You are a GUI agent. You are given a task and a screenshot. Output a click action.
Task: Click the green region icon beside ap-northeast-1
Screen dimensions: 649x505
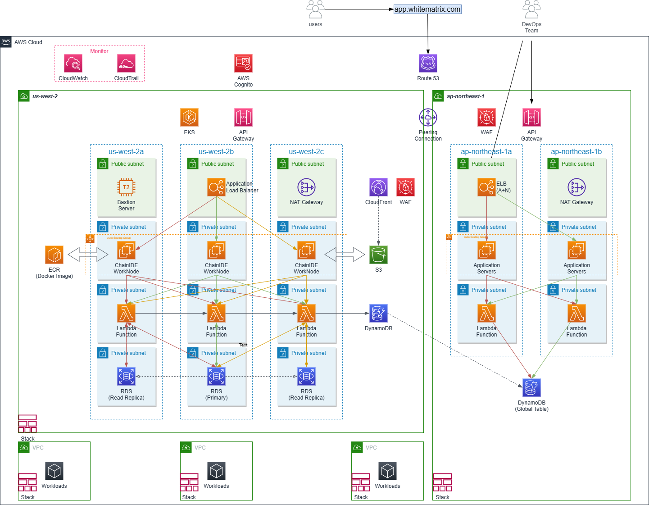(x=438, y=96)
